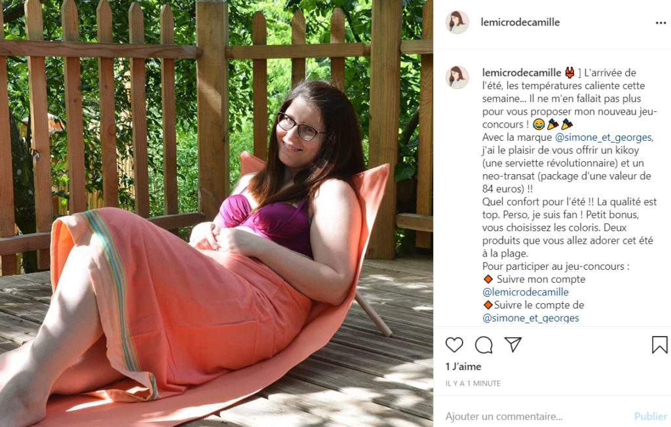Screen dimensions: 671x427
Task: View who liked via '1 J'aime'
Action: (x=463, y=367)
